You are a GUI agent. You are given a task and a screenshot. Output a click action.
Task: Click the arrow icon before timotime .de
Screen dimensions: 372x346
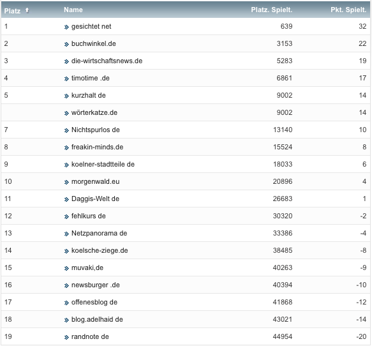pyautogui.click(x=66, y=79)
